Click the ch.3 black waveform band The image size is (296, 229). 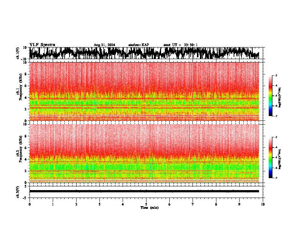[144, 191]
